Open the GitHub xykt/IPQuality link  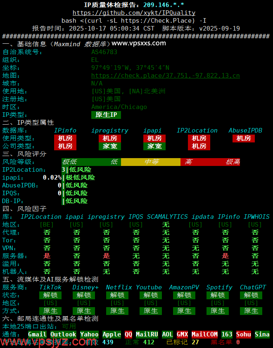pos(134,13)
